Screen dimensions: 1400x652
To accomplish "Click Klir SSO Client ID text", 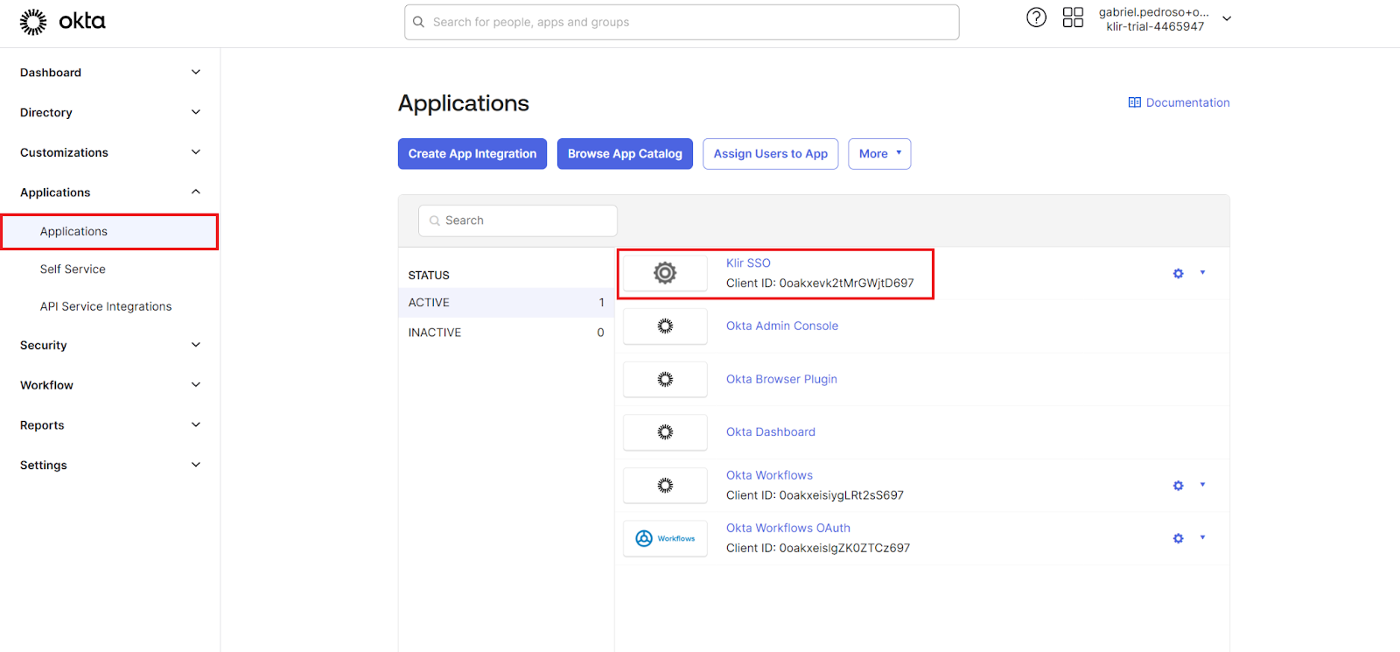I will [x=820, y=284].
